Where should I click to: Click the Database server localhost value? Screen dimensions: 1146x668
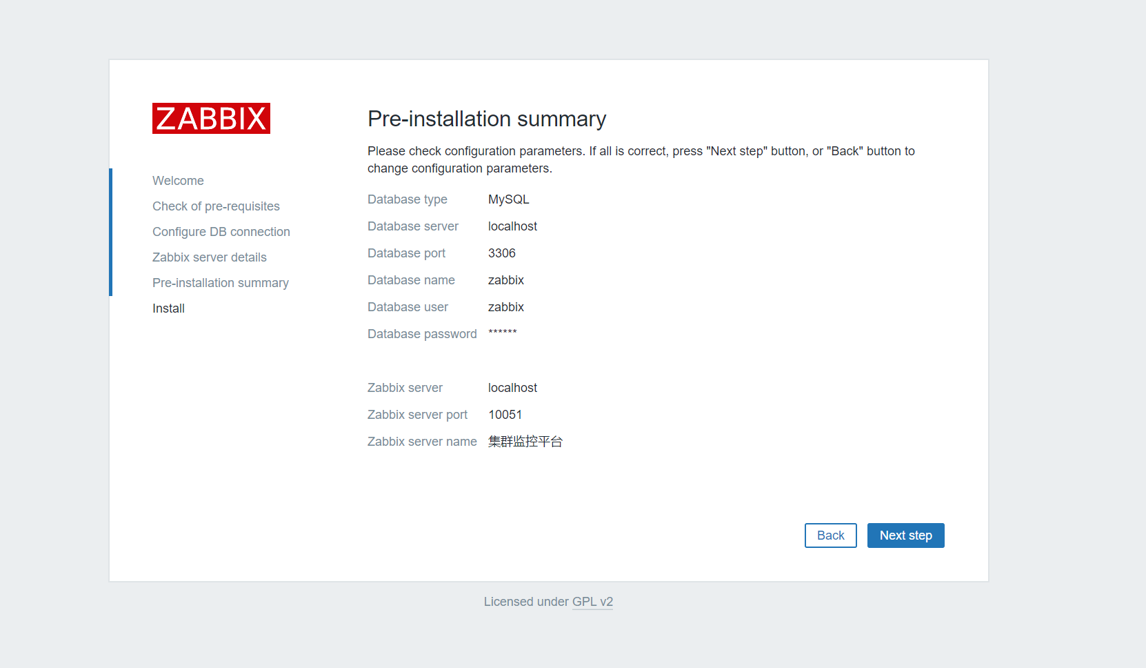(x=512, y=226)
